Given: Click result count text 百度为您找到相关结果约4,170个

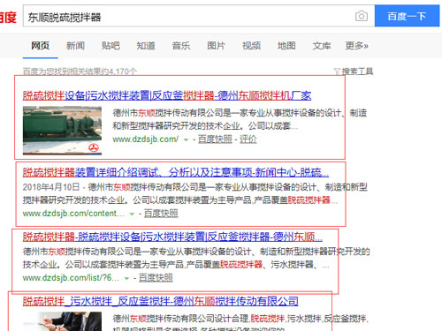Looking at the screenshot, I should point(80,71).
